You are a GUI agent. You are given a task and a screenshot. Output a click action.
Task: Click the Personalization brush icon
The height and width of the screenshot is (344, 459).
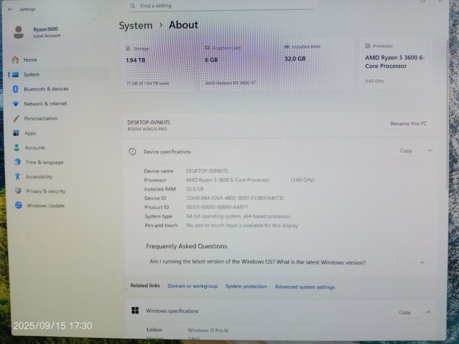(x=16, y=118)
